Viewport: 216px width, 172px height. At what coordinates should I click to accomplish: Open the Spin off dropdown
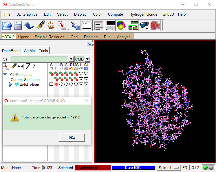(168, 168)
